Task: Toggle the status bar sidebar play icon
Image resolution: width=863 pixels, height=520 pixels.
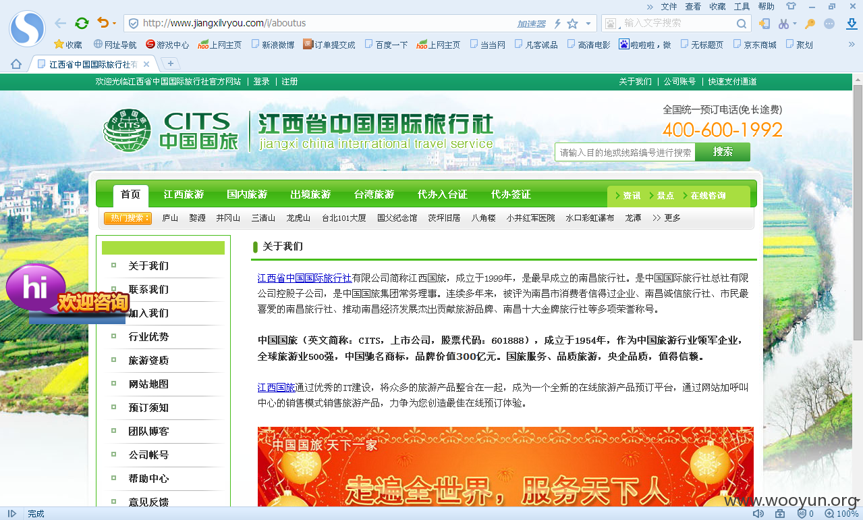Action: point(12,514)
